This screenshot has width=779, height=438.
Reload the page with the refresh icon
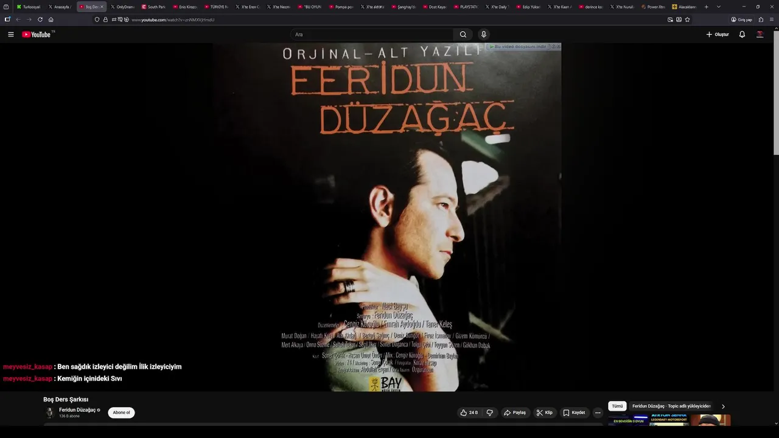[x=40, y=19]
